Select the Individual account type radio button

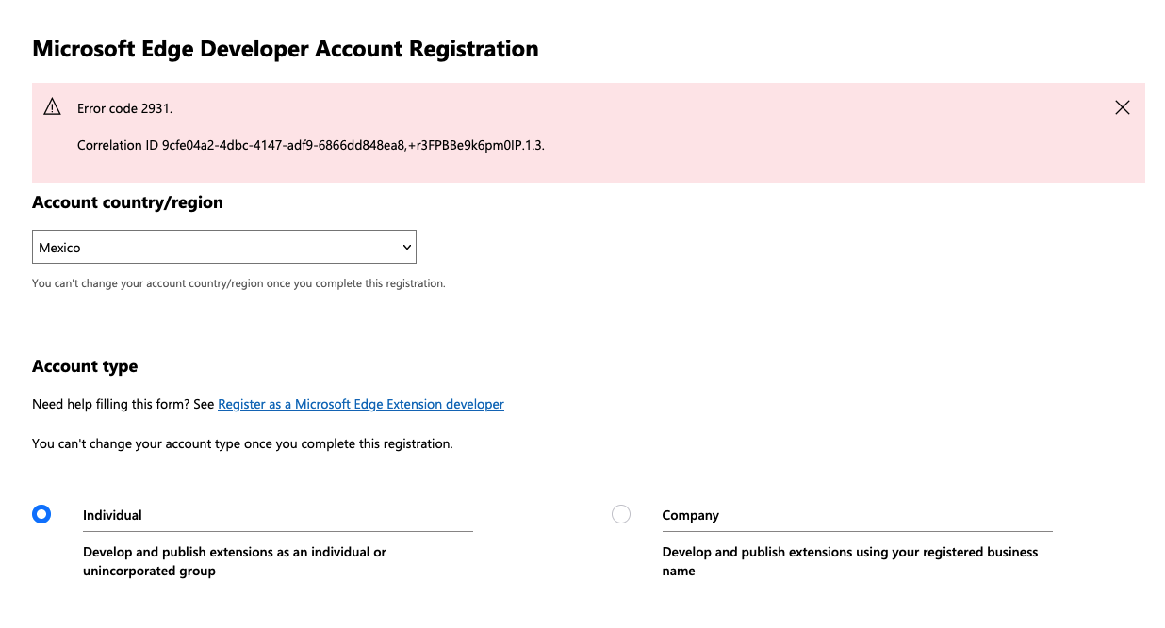click(41, 514)
